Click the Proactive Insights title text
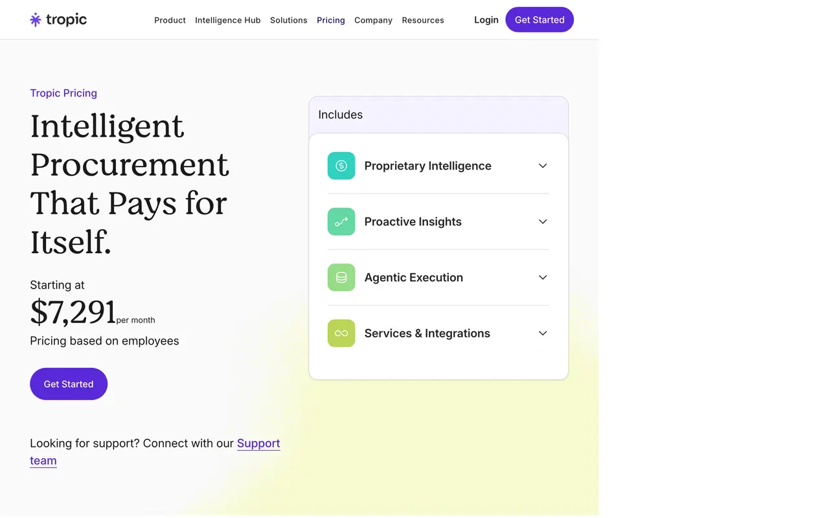 (413, 221)
